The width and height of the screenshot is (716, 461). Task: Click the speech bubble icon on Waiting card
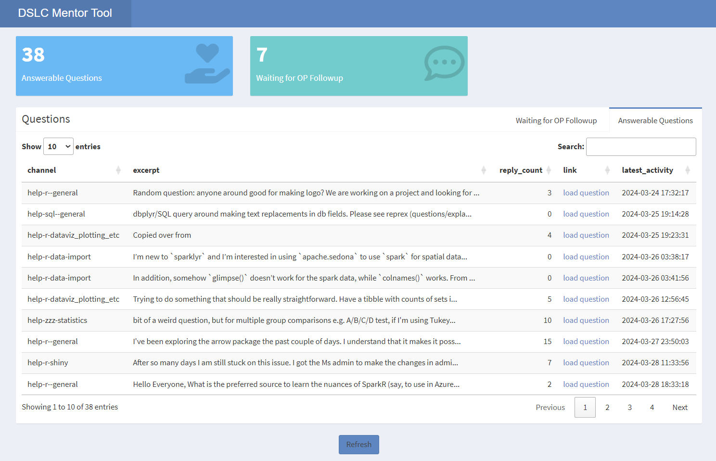[444, 63]
